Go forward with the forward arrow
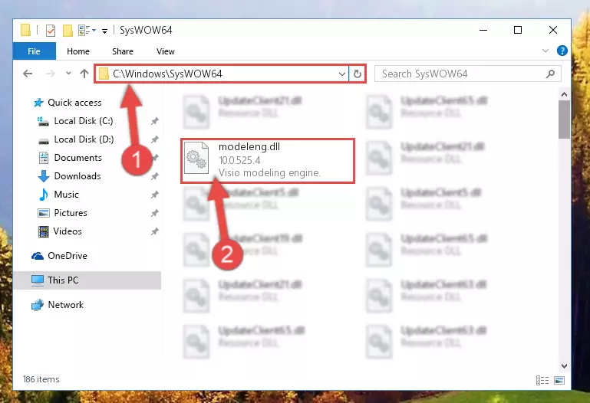 pos(50,74)
